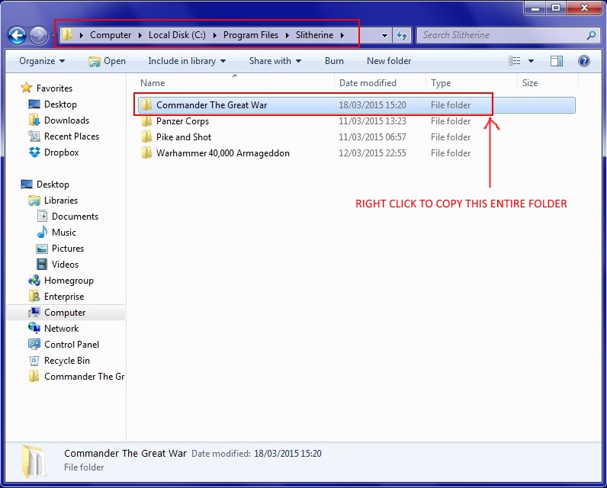The height and width of the screenshot is (488, 607).
Task: Toggle the preview pane icon
Action: click(556, 61)
